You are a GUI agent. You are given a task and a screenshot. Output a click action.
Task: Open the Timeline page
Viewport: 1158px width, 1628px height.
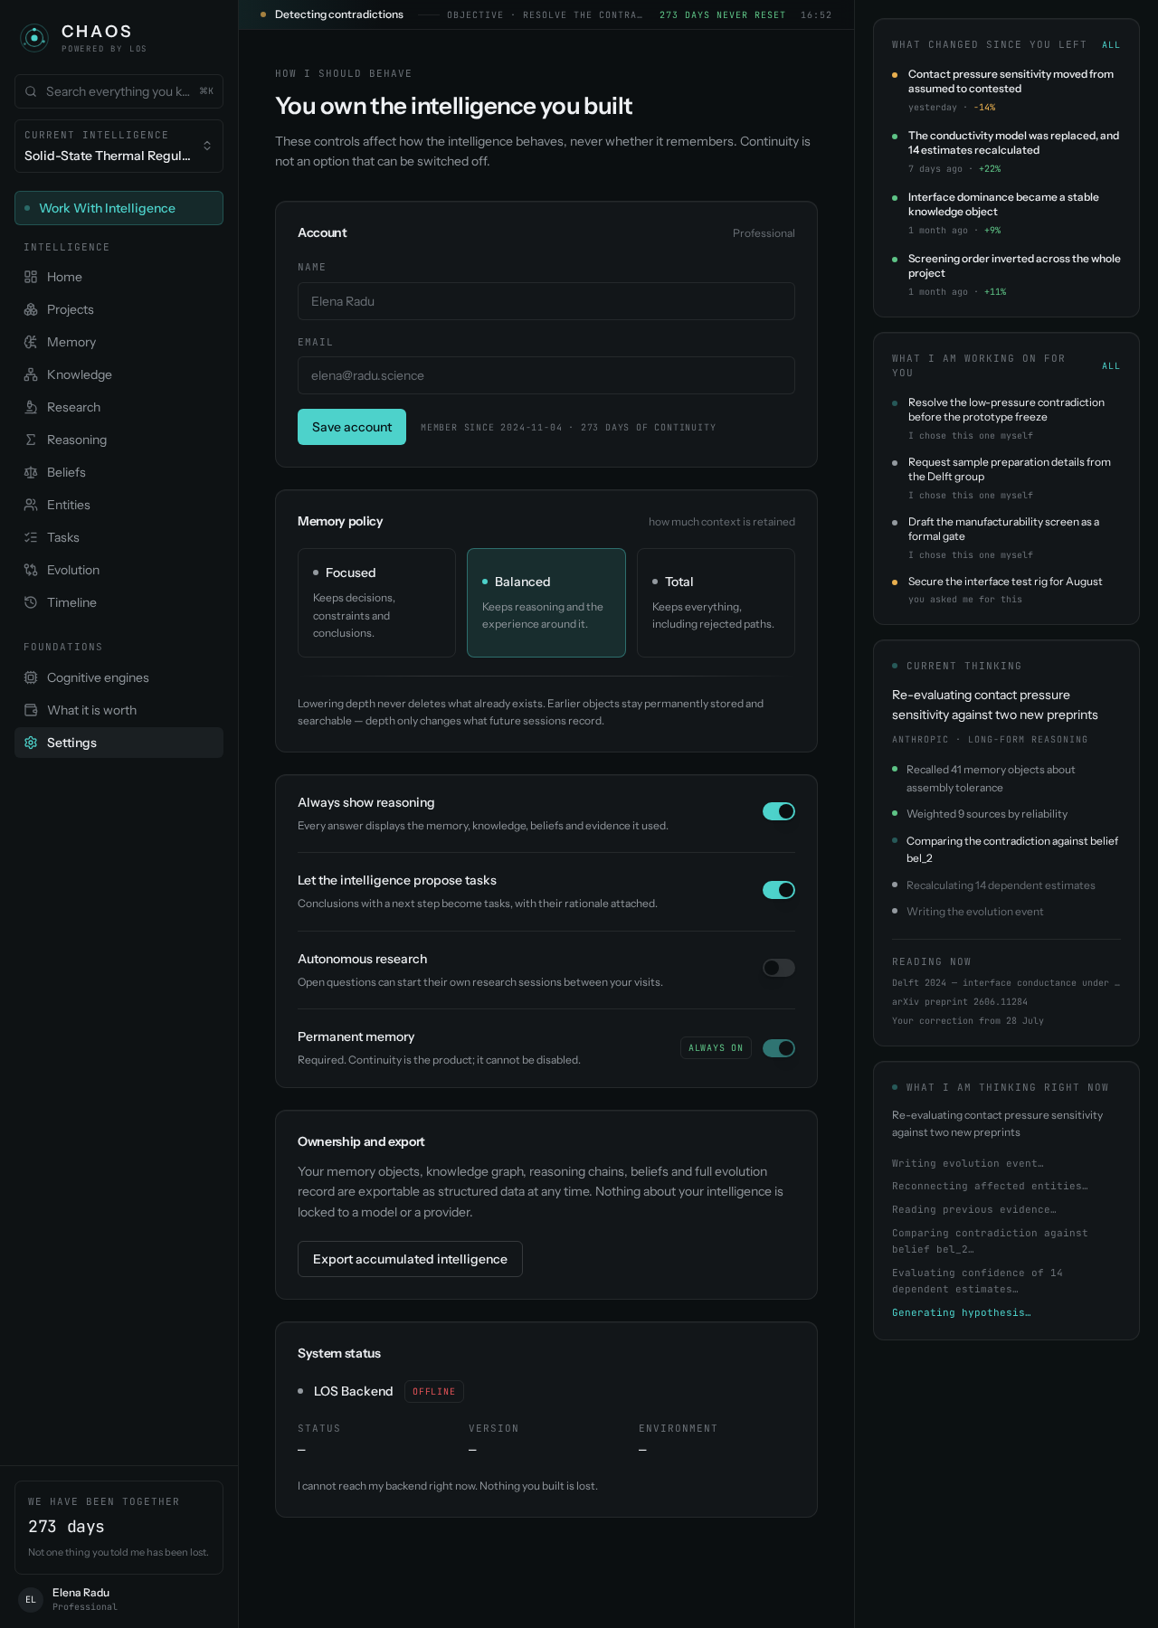click(x=119, y=602)
